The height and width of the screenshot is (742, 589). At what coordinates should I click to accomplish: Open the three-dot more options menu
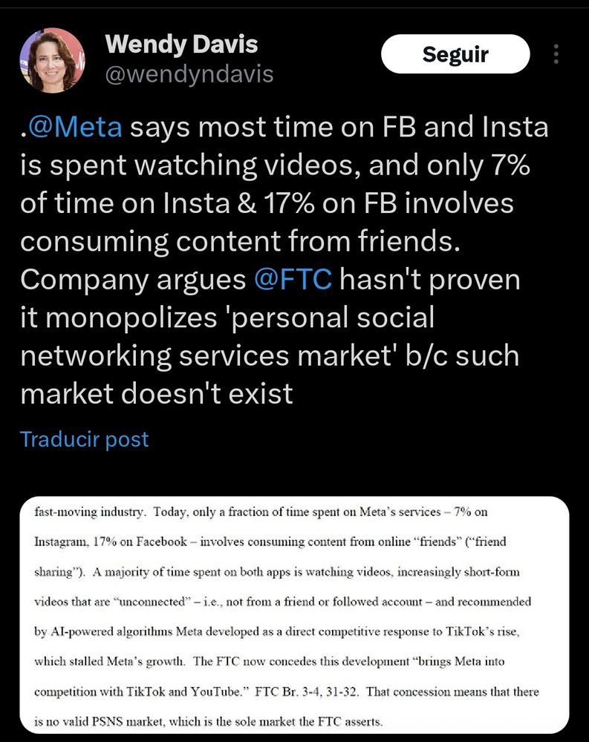[x=556, y=54]
